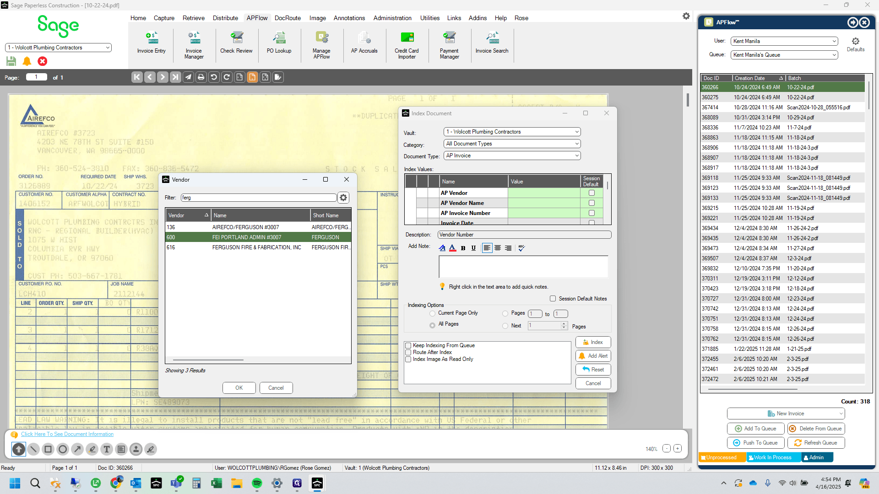
Task: Launch the Invoice Manager tool
Action: coord(194,45)
